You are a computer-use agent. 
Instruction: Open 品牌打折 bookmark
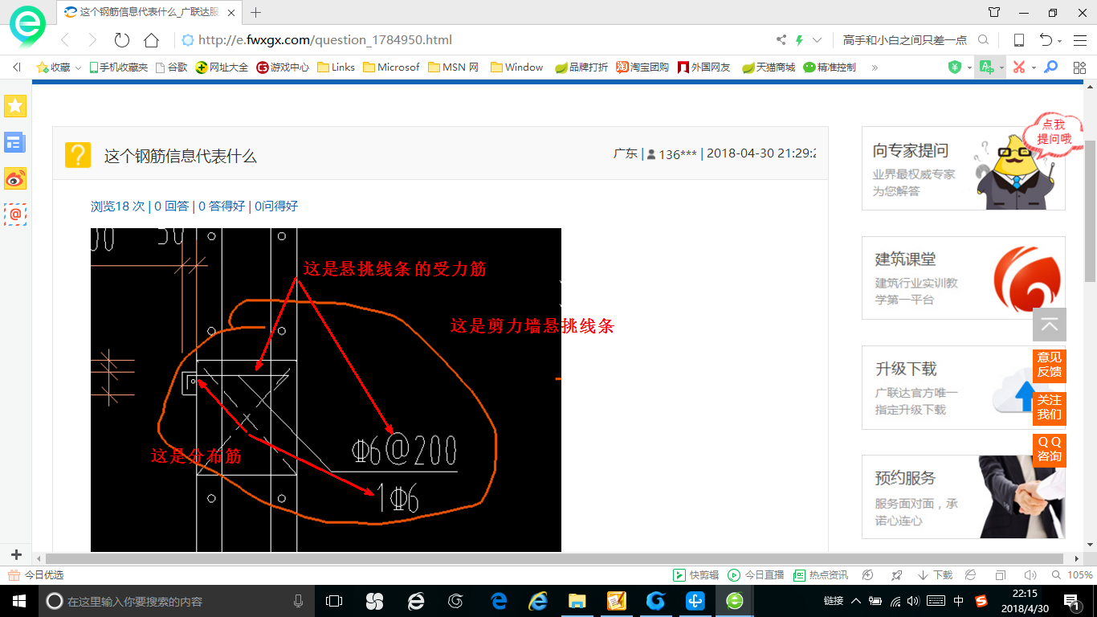coord(581,67)
